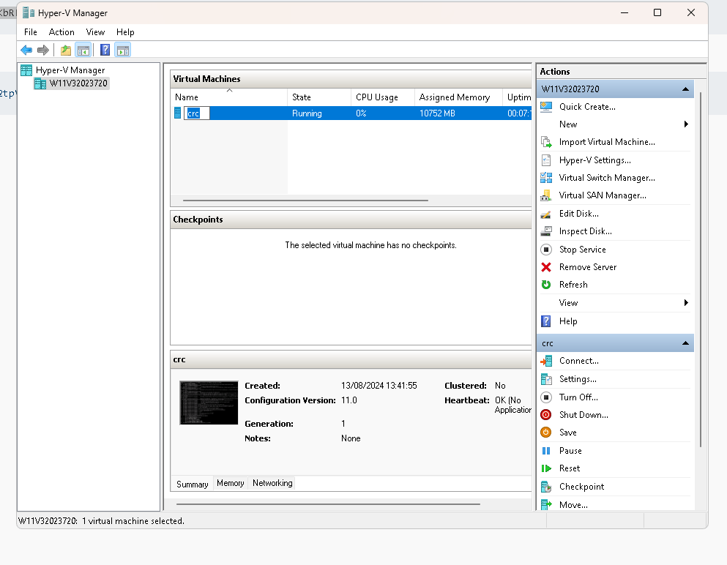This screenshot has height=565, width=727.
Task: Click the Up one level folder icon
Action: [66, 50]
